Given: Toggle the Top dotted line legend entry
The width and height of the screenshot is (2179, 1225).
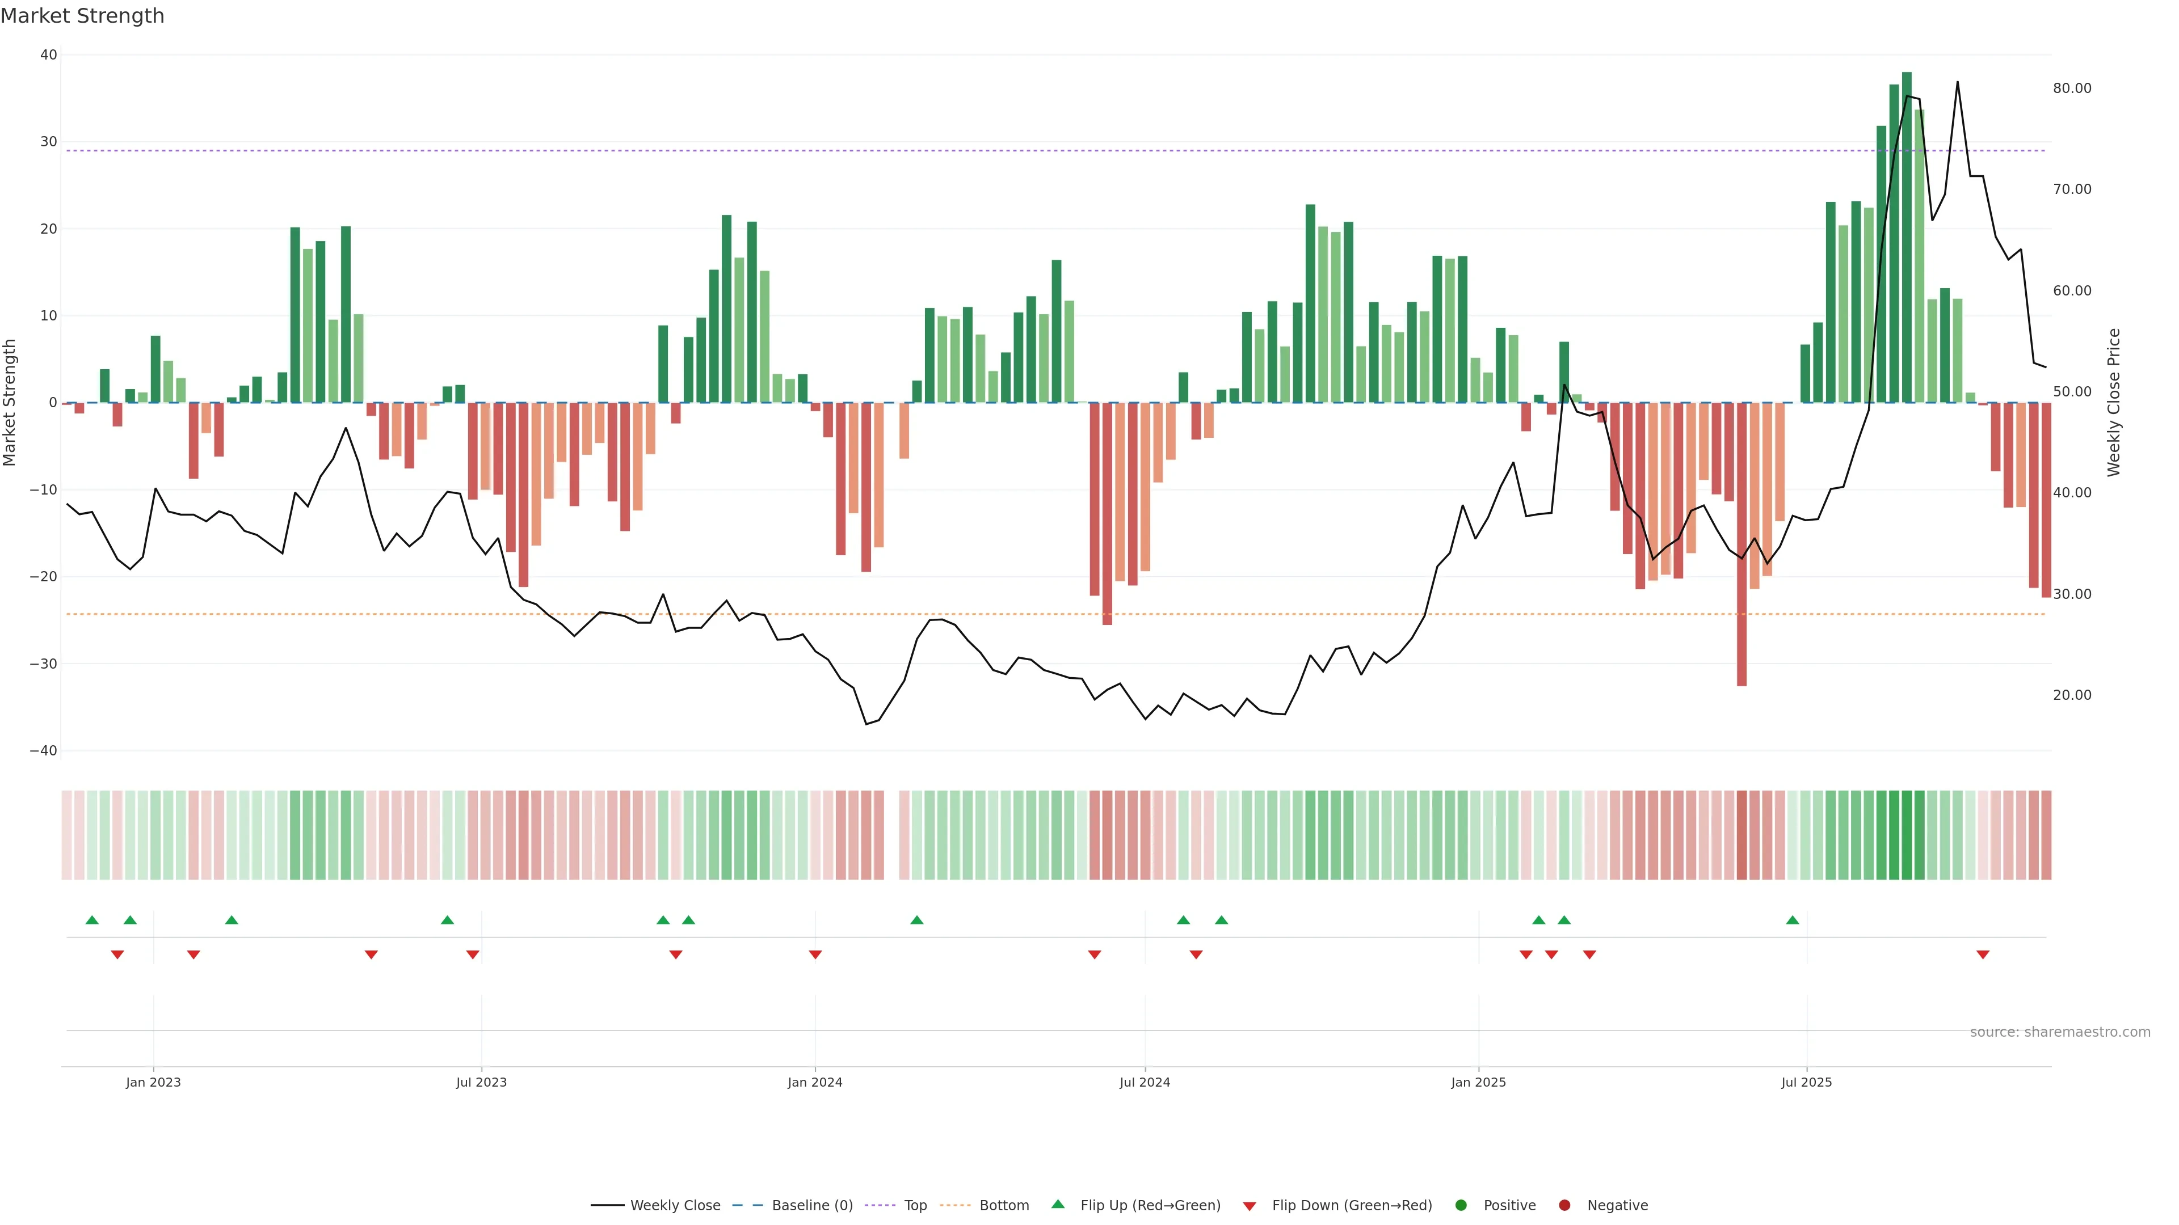Looking at the screenshot, I should coord(914,1205).
